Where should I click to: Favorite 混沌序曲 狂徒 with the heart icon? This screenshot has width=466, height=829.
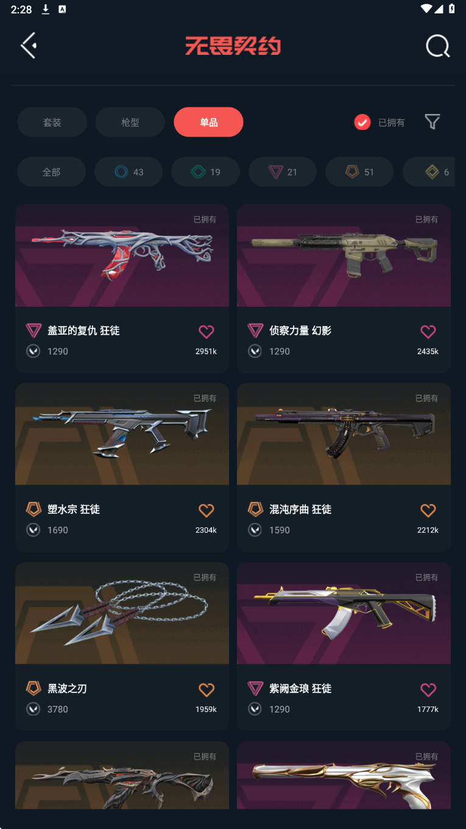[x=428, y=510]
